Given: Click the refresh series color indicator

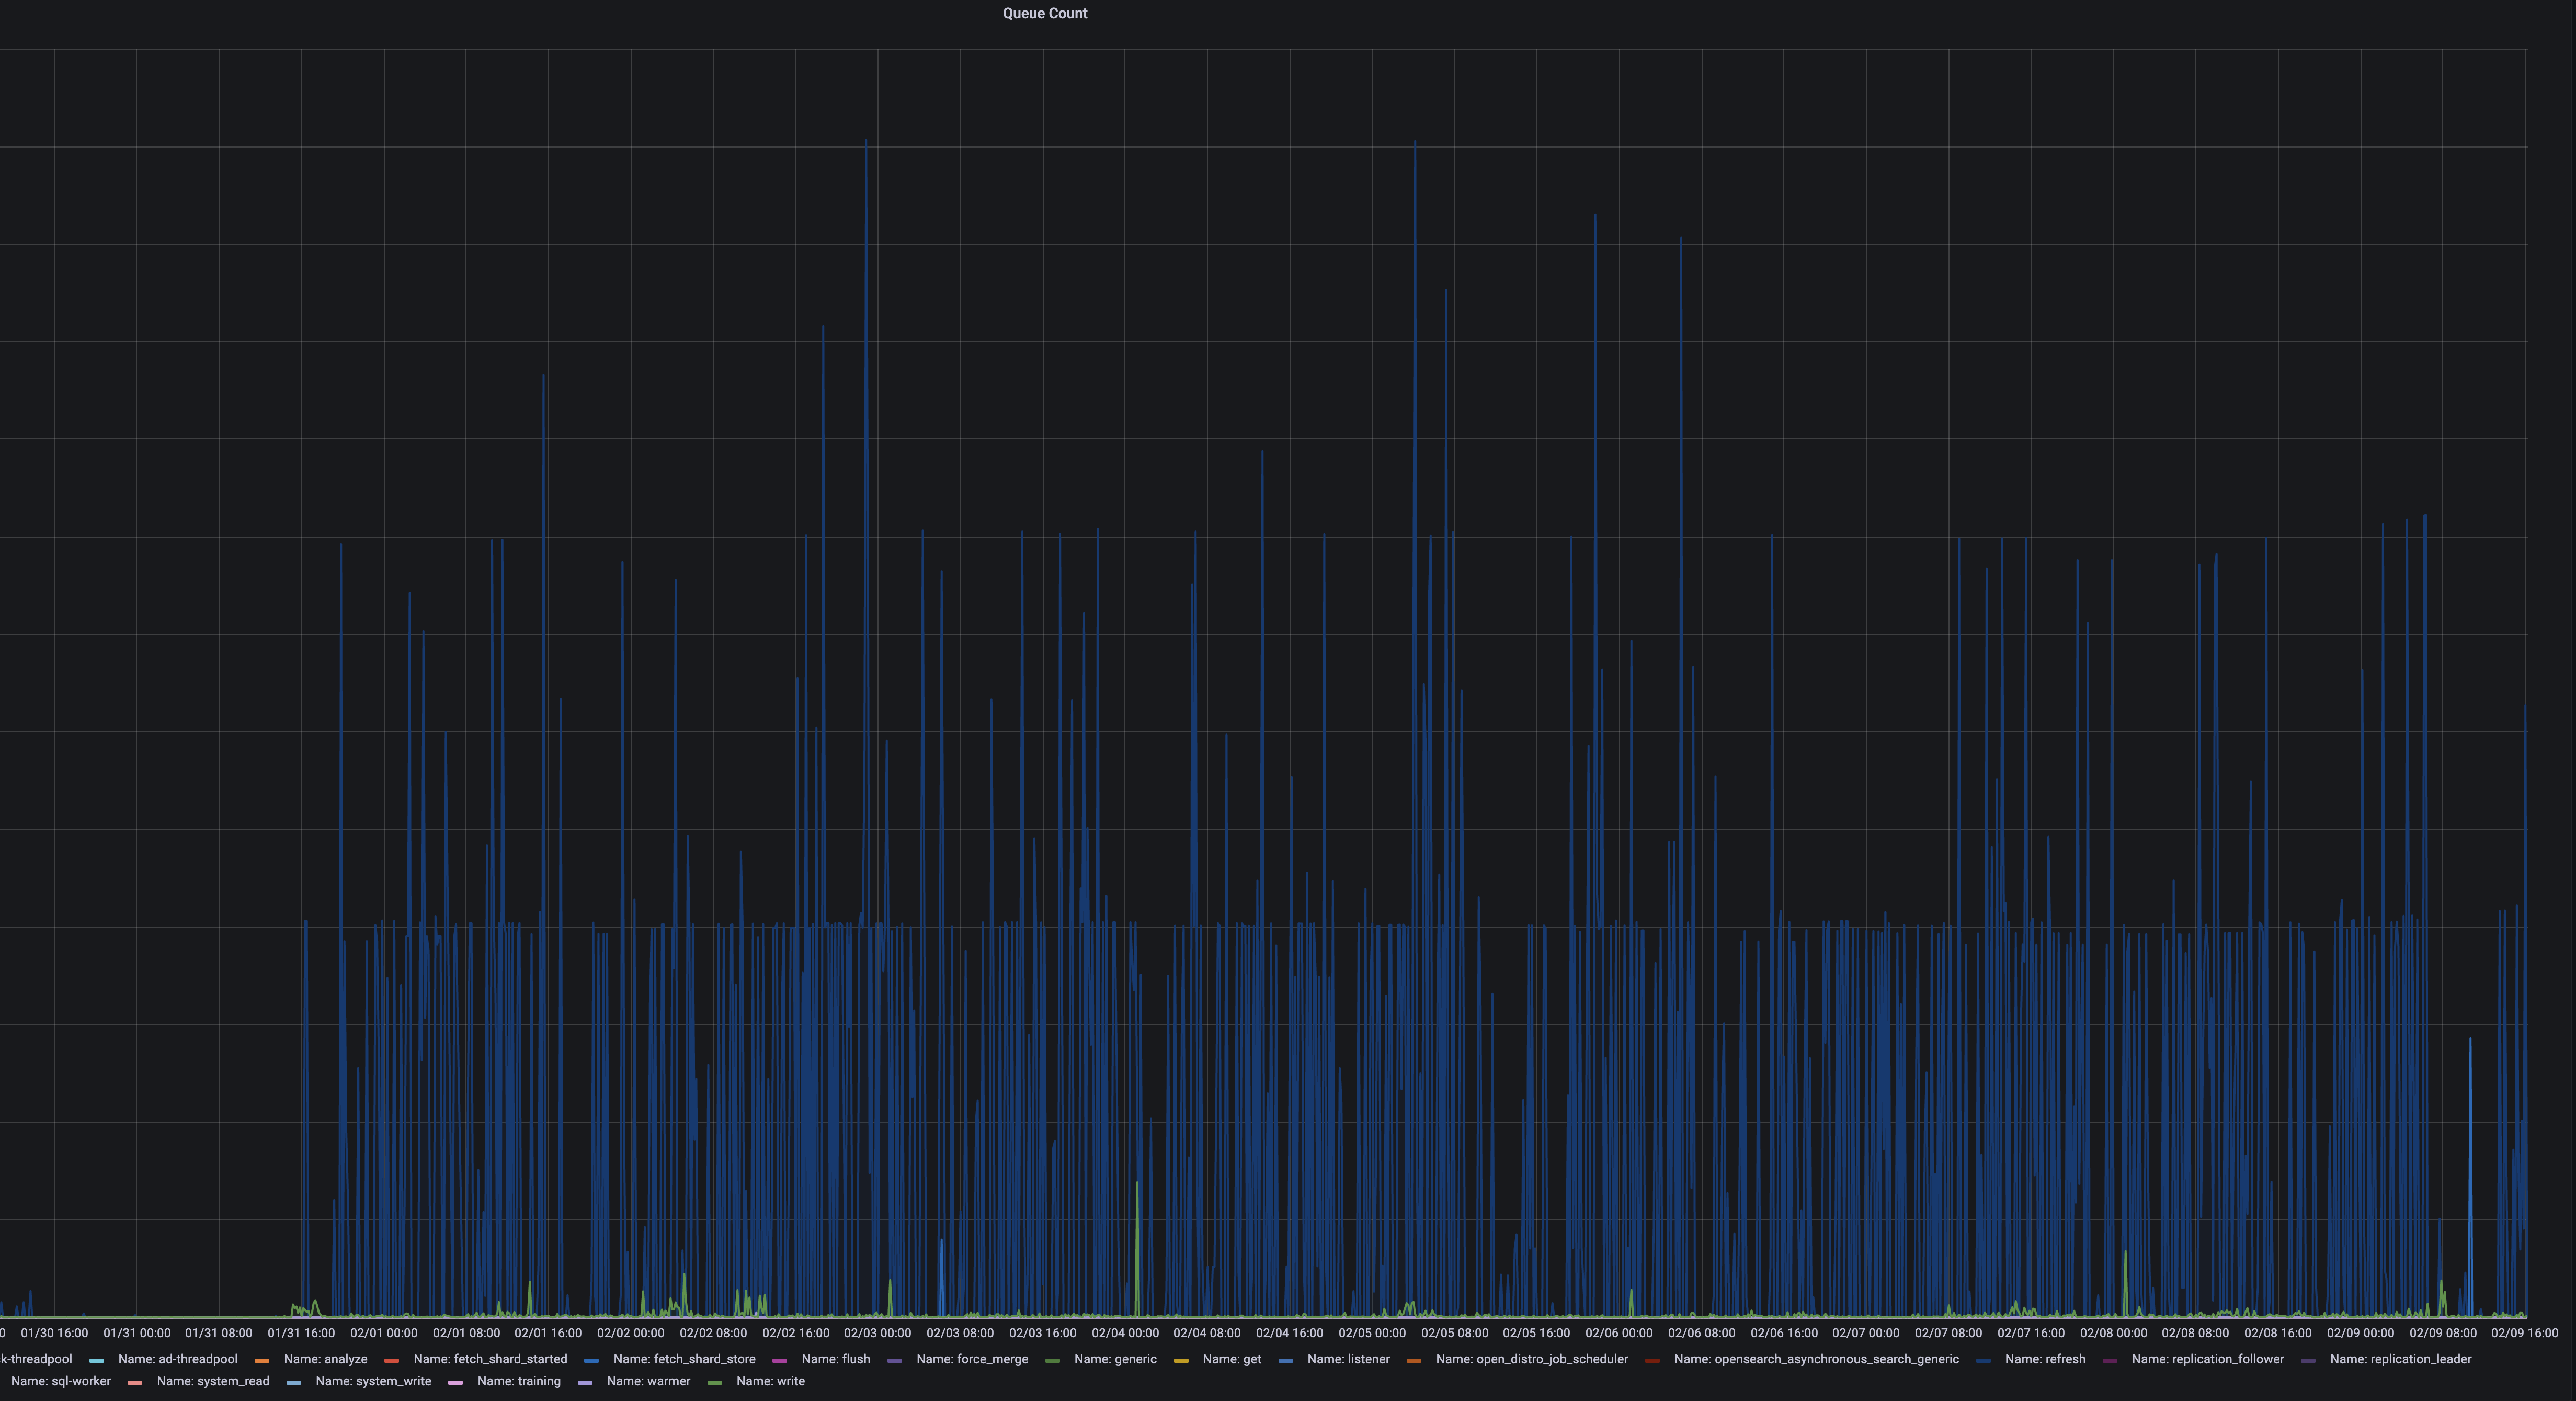Looking at the screenshot, I should click(x=1985, y=1359).
